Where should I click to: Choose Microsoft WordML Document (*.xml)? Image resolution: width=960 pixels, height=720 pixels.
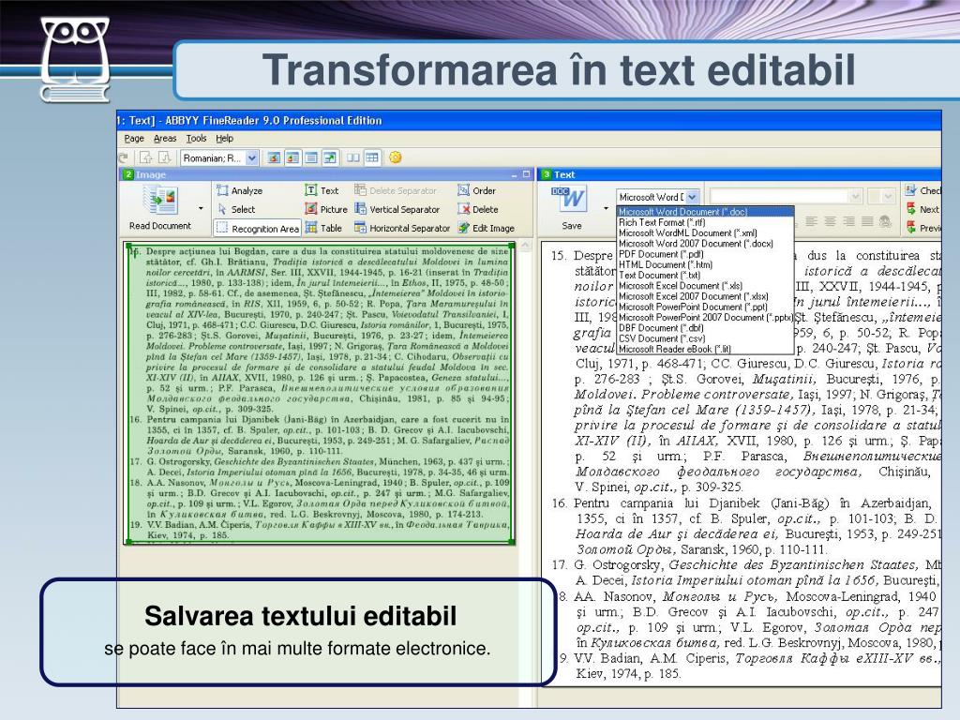click(x=705, y=233)
